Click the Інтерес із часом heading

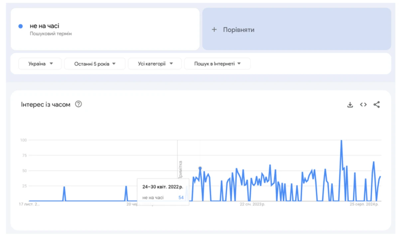46,105
